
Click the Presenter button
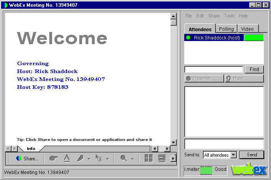[204, 79]
